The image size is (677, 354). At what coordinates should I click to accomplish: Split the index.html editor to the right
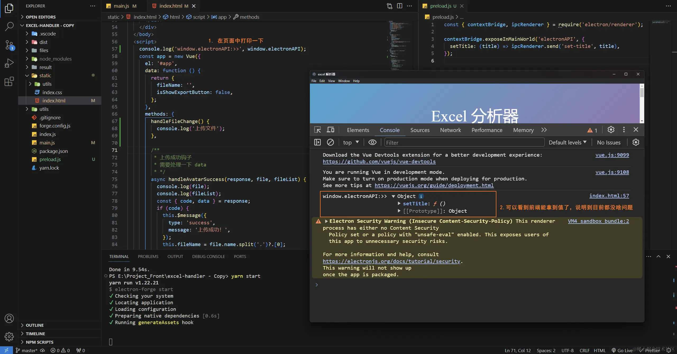point(400,6)
